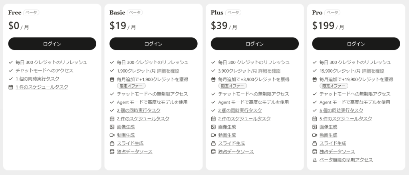This screenshot has height=175, width=409.
Task: Click the Basic plan ログイン button
Action: point(153,44)
